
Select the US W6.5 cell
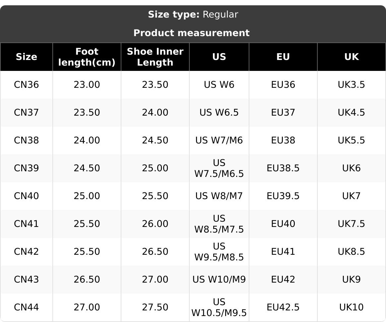click(x=219, y=113)
